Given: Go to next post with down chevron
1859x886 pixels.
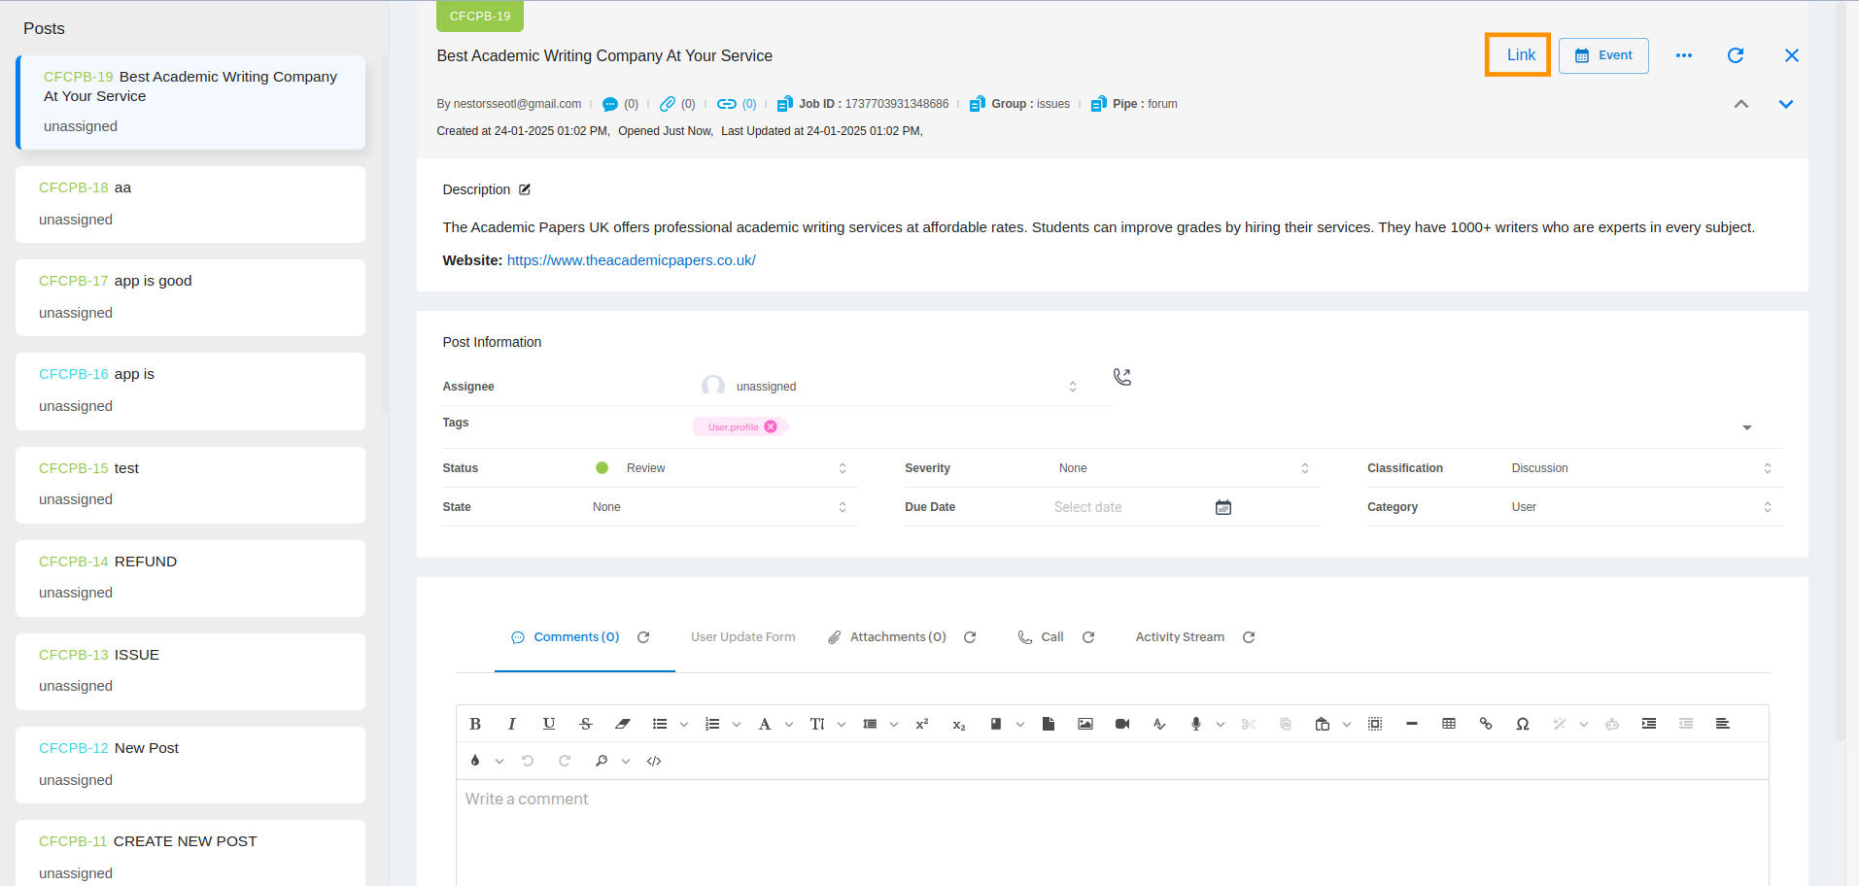Looking at the screenshot, I should point(1786,104).
